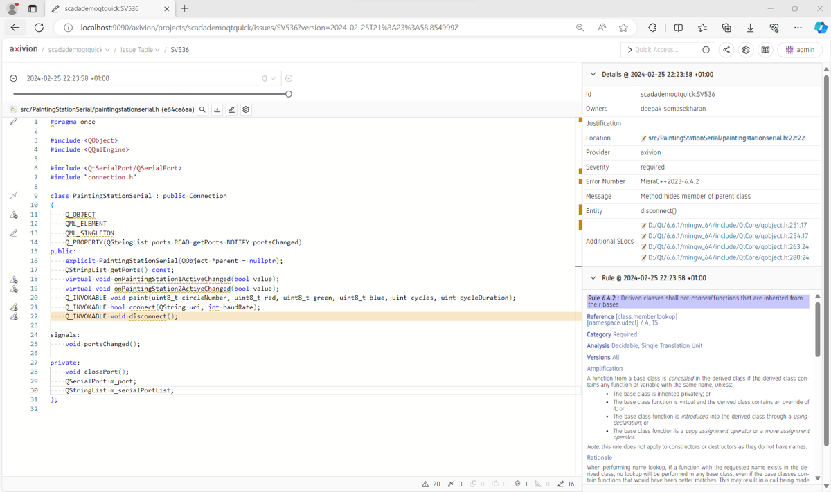Toggle the architecture violations filter showing 3
This screenshot has width=831, height=492.
454,484
